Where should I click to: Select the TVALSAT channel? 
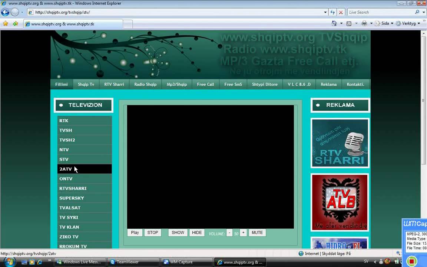[85, 208]
